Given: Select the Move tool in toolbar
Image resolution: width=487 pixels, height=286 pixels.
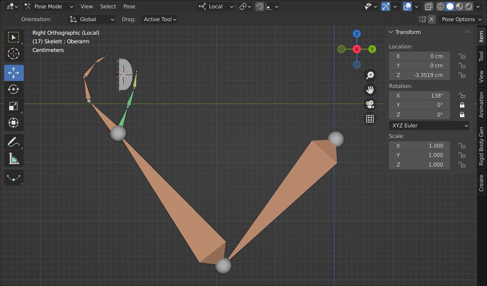Looking at the screenshot, I should (14, 73).
